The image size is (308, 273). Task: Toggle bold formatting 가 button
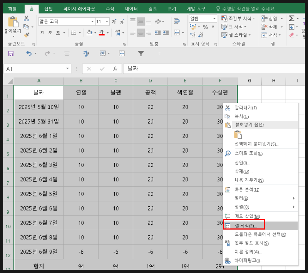[x=42, y=32]
